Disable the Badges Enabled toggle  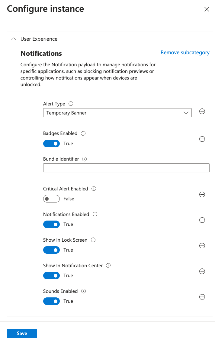[52, 144]
